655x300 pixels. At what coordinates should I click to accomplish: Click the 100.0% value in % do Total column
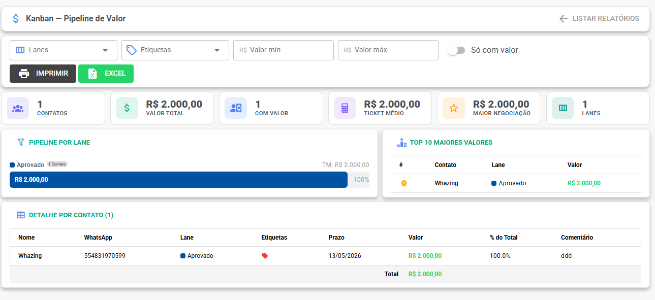(500, 256)
